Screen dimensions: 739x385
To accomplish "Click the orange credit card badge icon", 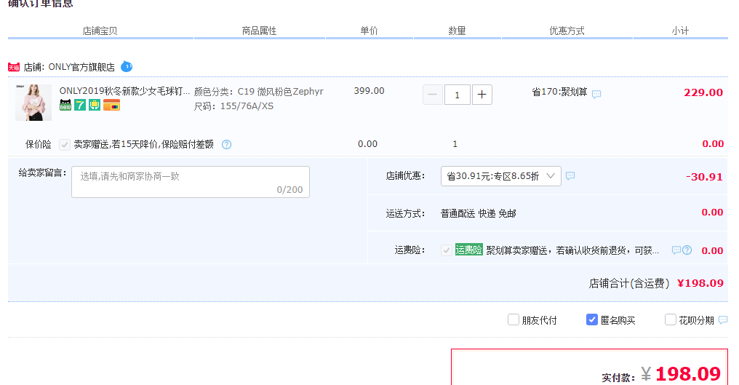I will 112,106.
